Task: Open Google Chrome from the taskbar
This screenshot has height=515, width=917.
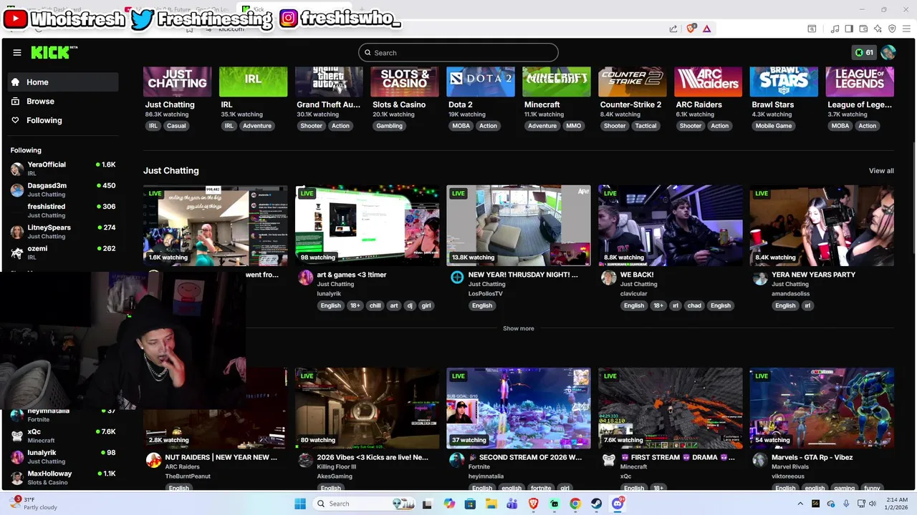Action: (x=575, y=504)
